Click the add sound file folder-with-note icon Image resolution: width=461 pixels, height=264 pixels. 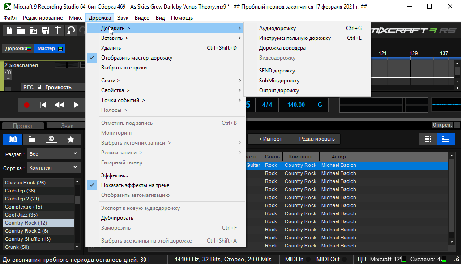[33, 30]
